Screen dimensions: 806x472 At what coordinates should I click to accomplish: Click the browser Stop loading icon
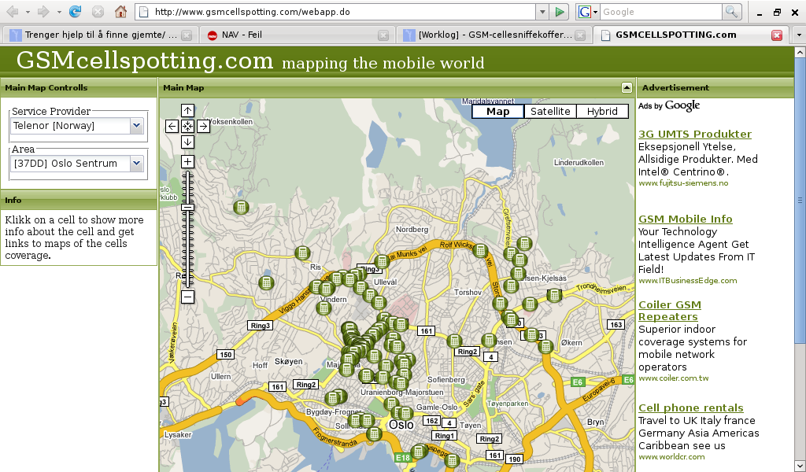click(98, 11)
